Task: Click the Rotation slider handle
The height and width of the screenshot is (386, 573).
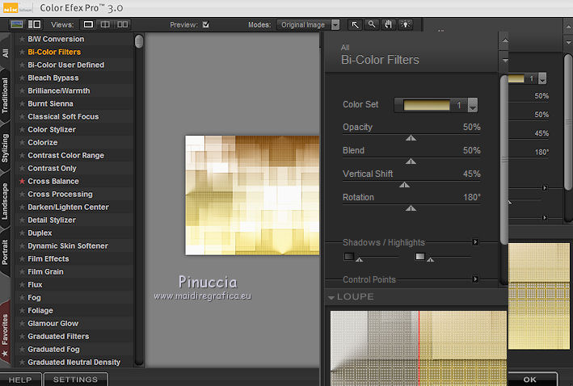Action: point(411,208)
